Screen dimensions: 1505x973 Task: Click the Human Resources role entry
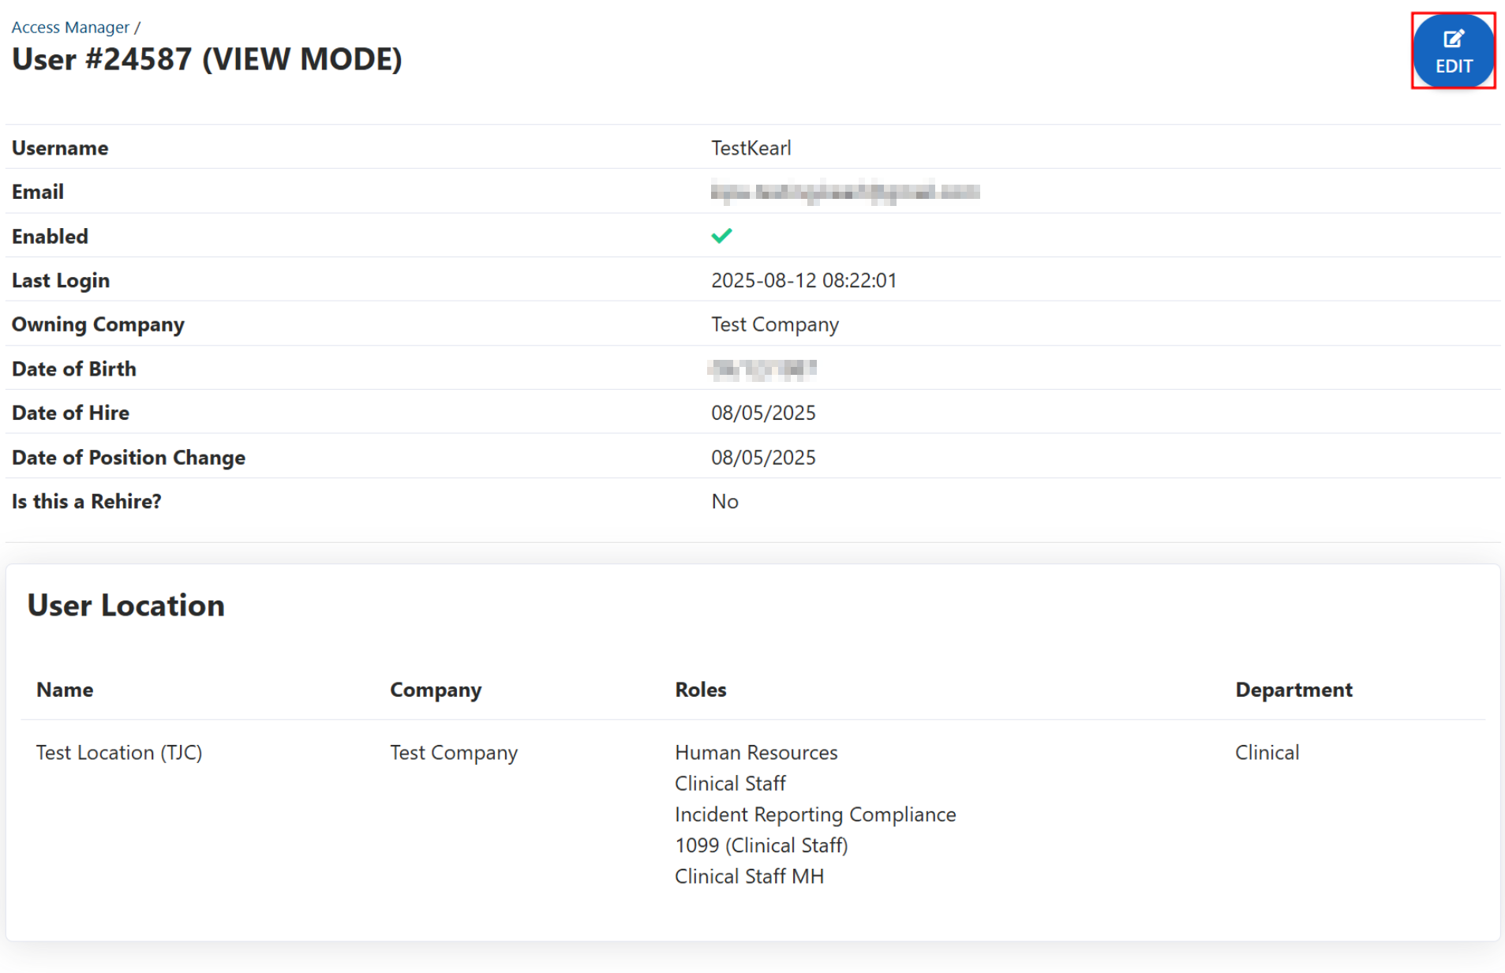coord(756,753)
